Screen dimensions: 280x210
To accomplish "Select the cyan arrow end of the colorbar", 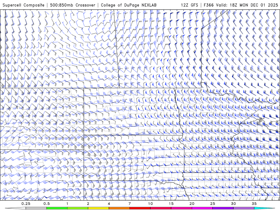I will (x=264, y=208).
